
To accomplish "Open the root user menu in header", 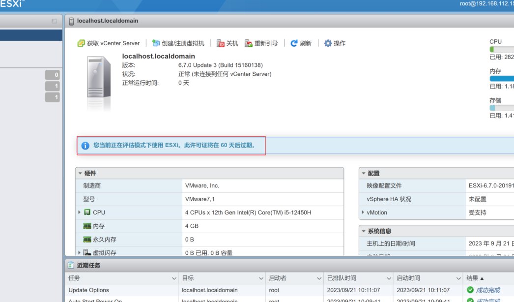I will point(487,3).
